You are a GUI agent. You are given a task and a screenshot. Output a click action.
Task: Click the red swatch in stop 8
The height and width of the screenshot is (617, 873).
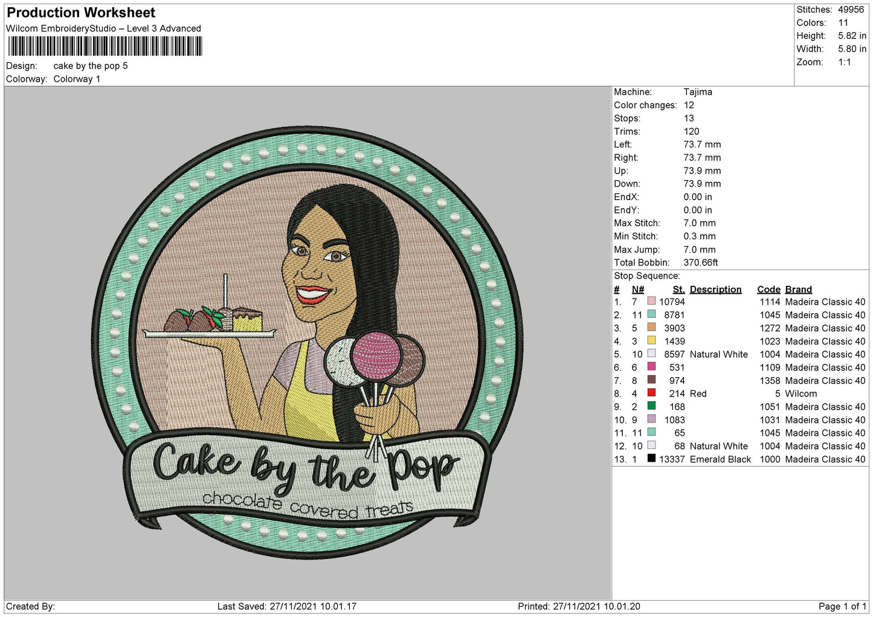tap(651, 393)
